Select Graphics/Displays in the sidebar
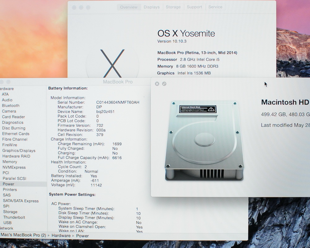Screen dimensions: 310x248 click(x=19, y=150)
